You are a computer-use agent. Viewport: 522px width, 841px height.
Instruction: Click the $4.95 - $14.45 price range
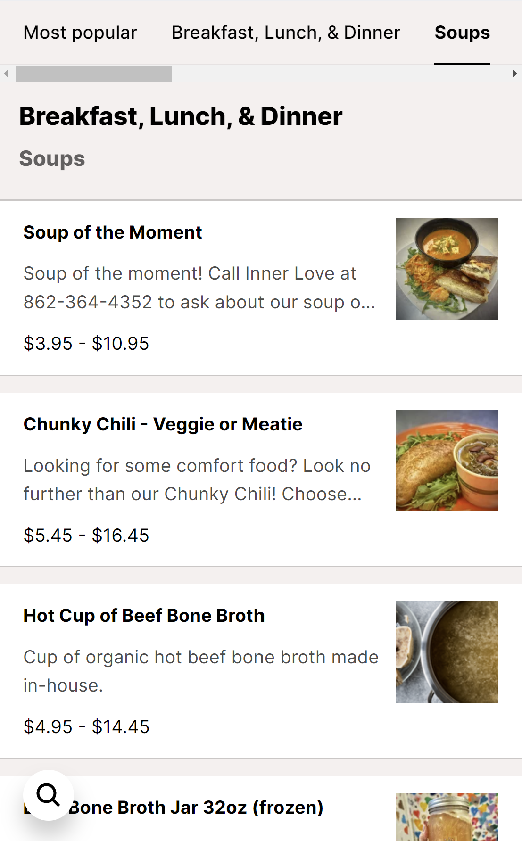[x=86, y=727]
